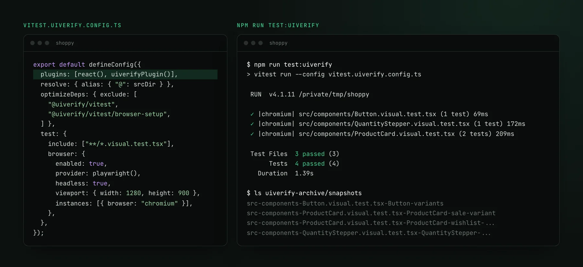Click the QuantityStepper.visual.test.tsx result line
The image size is (583, 267).
point(388,124)
